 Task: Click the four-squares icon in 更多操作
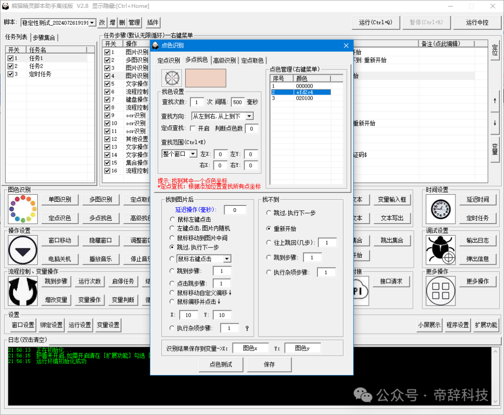click(x=440, y=291)
